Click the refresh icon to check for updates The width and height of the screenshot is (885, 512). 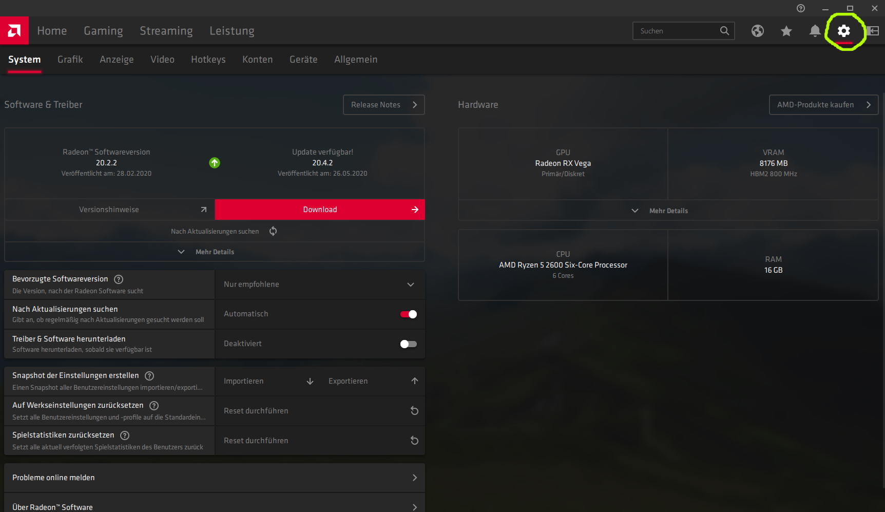point(273,231)
